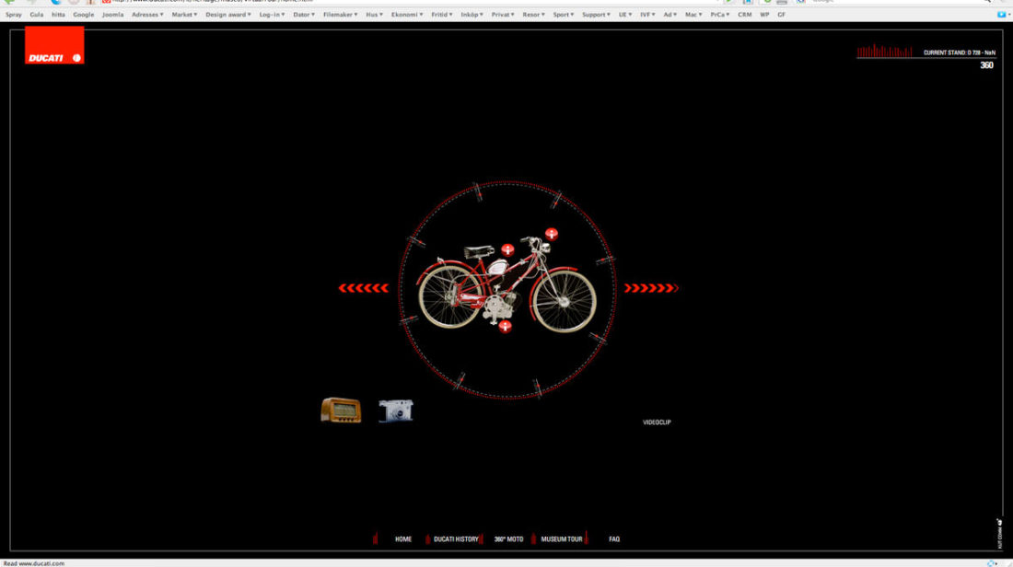Expand the Mac bookmark folder
The image size is (1013, 567).
point(693,14)
